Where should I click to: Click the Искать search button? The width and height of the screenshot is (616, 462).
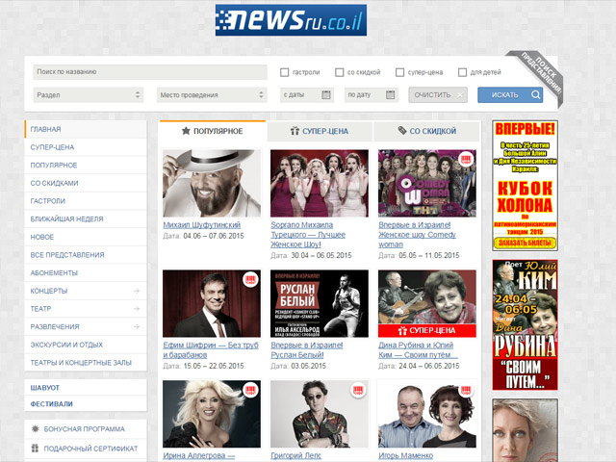[x=510, y=95]
